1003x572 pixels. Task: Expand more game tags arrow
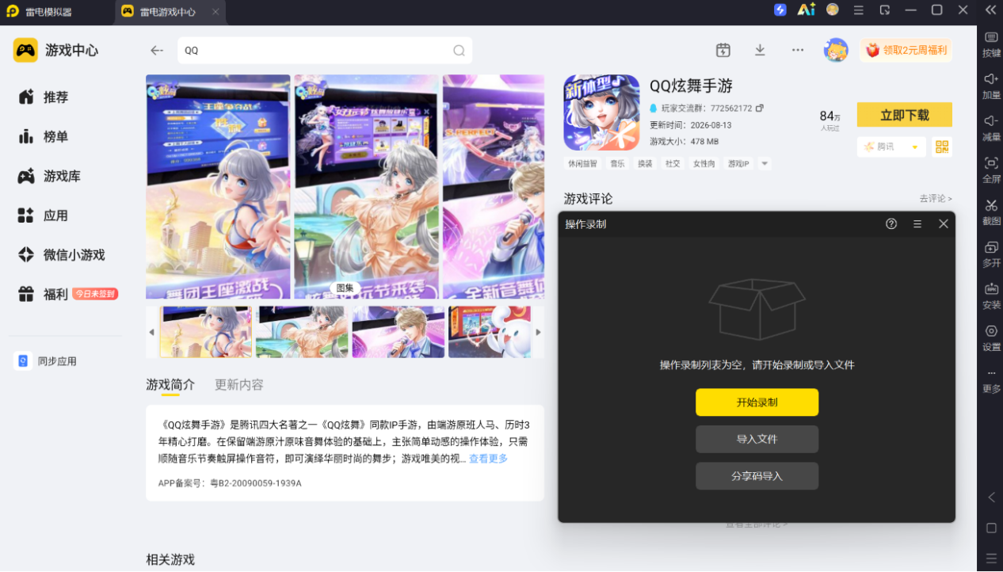click(x=765, y=164)
